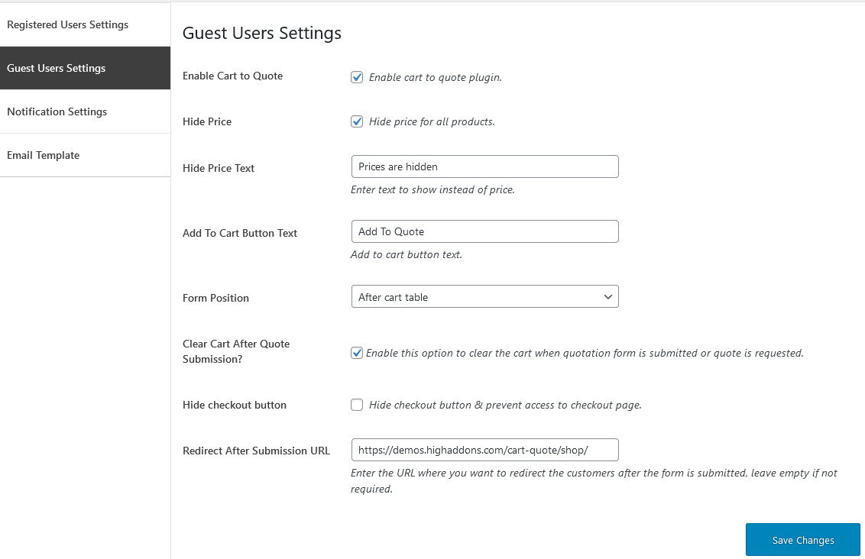Toggle Enable cart to quote plugin checkbox
The height and width of the screenshot is (559, 865).
pos(357,77)
